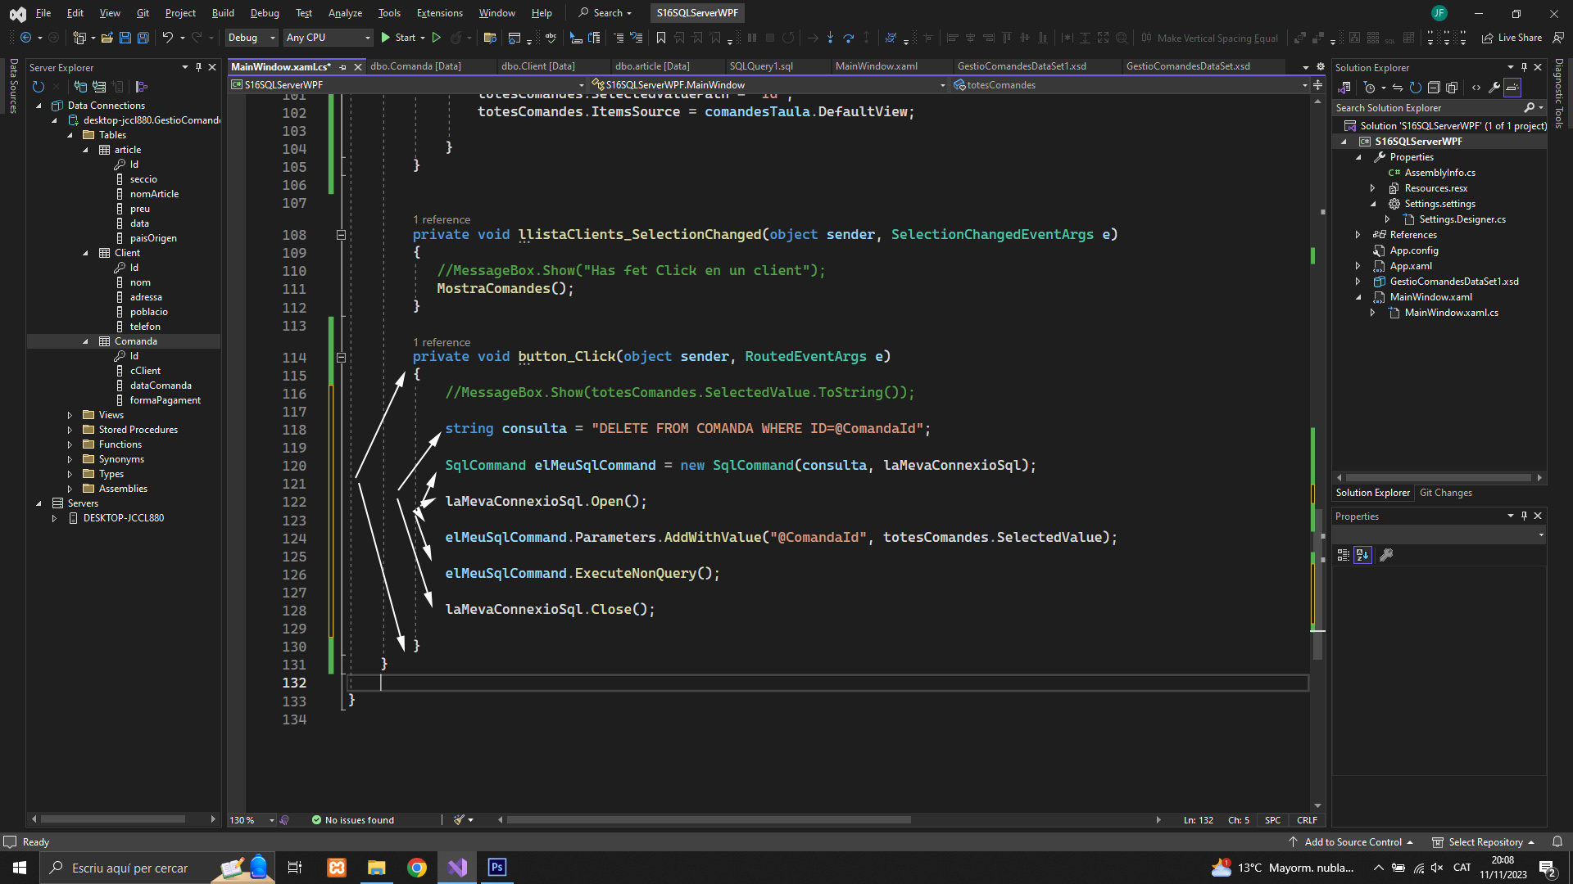Toggle pin on the MainWindow.xaml.cs tab
This screenshot has height=884, width=1573.
click(343, 67)
